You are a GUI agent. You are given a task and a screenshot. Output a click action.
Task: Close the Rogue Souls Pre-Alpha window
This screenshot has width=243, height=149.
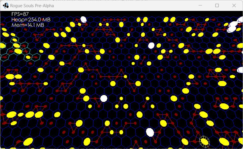pos(234,5)
